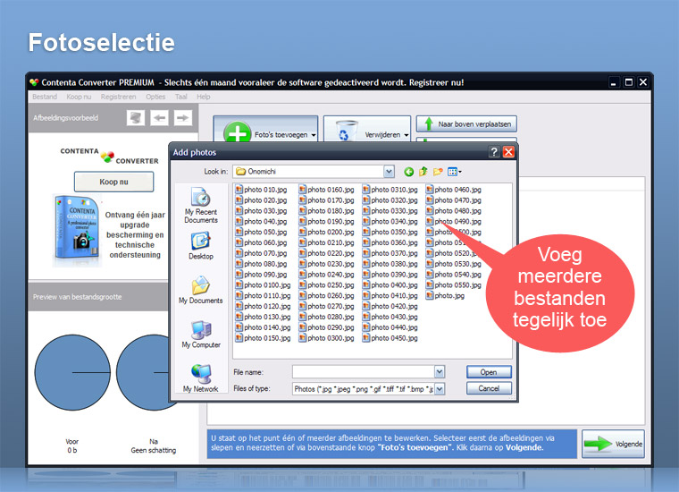Select file photo 0100.jpg

tap(263, 284)
